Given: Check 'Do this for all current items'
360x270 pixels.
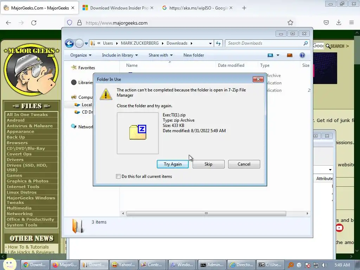Looking at the screenshot, I should pos(118,176).
